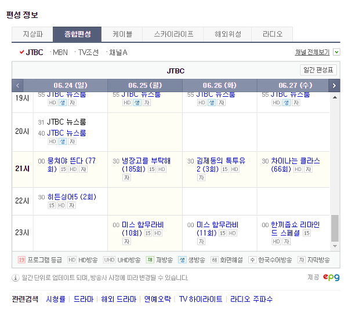
Task: Click the UHD방송 legend icon
Action: (x=109, y=260)
